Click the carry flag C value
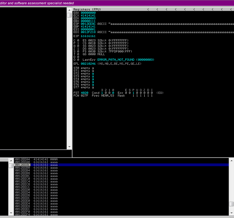Image resolution: width=234 pixels, height=218 pixels. click(x=78, y=40)
